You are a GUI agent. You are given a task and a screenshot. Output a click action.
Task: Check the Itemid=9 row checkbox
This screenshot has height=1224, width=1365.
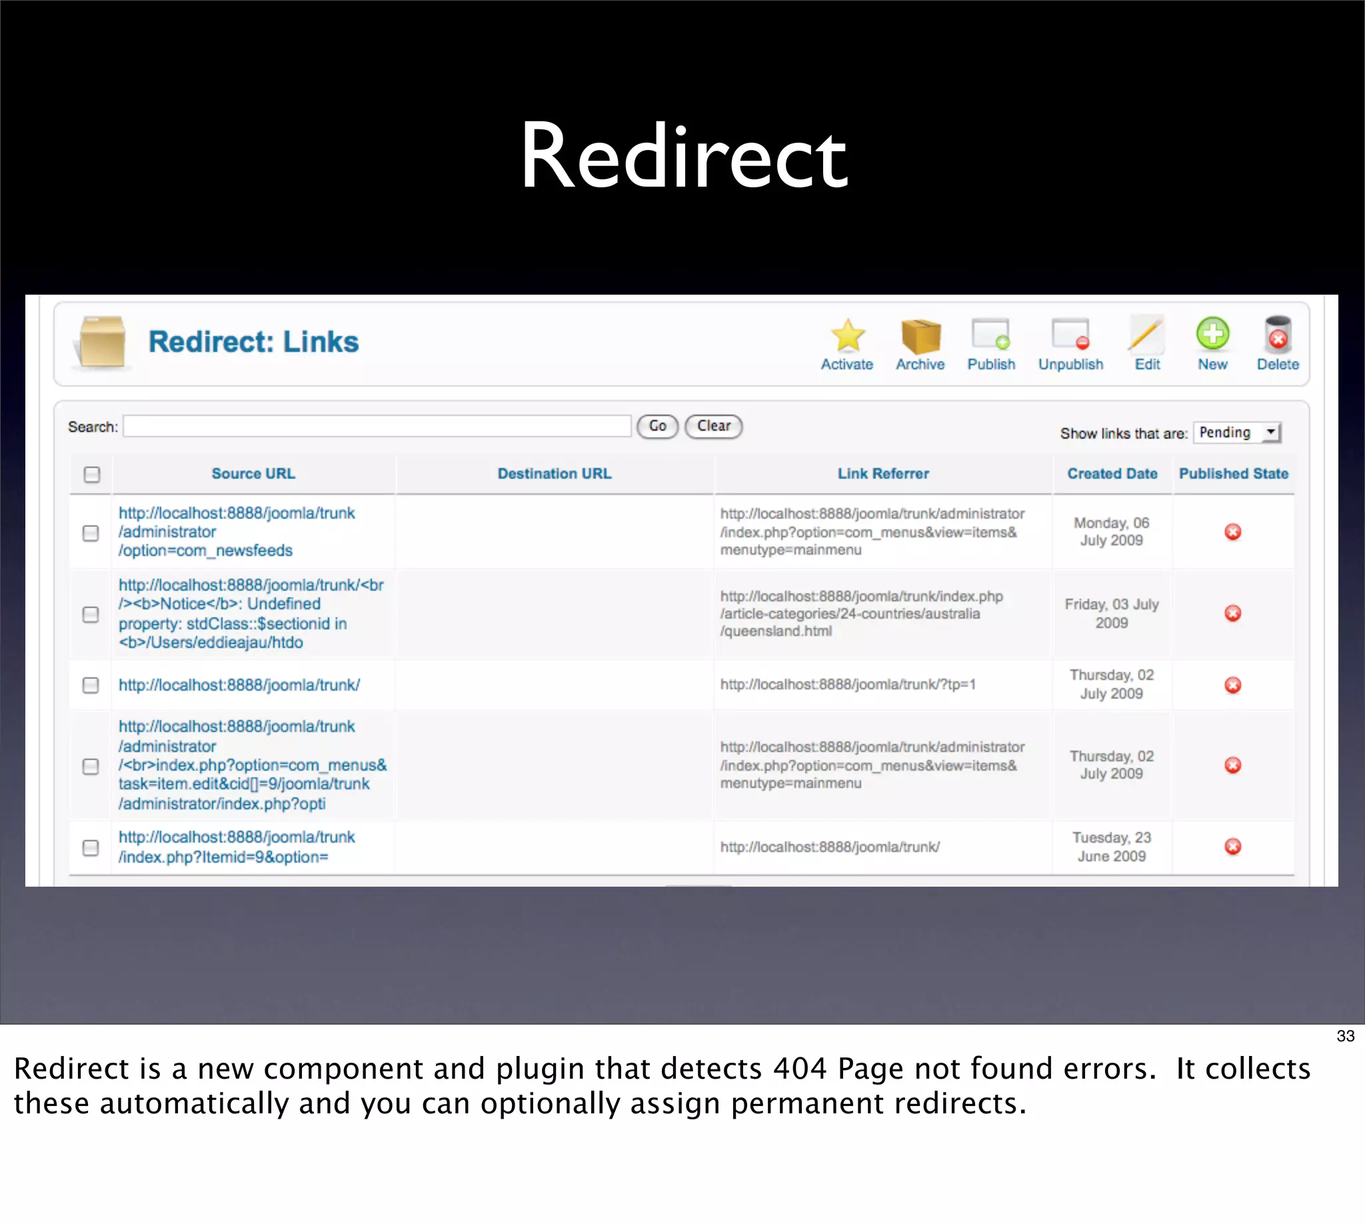(x=91, y=847)
